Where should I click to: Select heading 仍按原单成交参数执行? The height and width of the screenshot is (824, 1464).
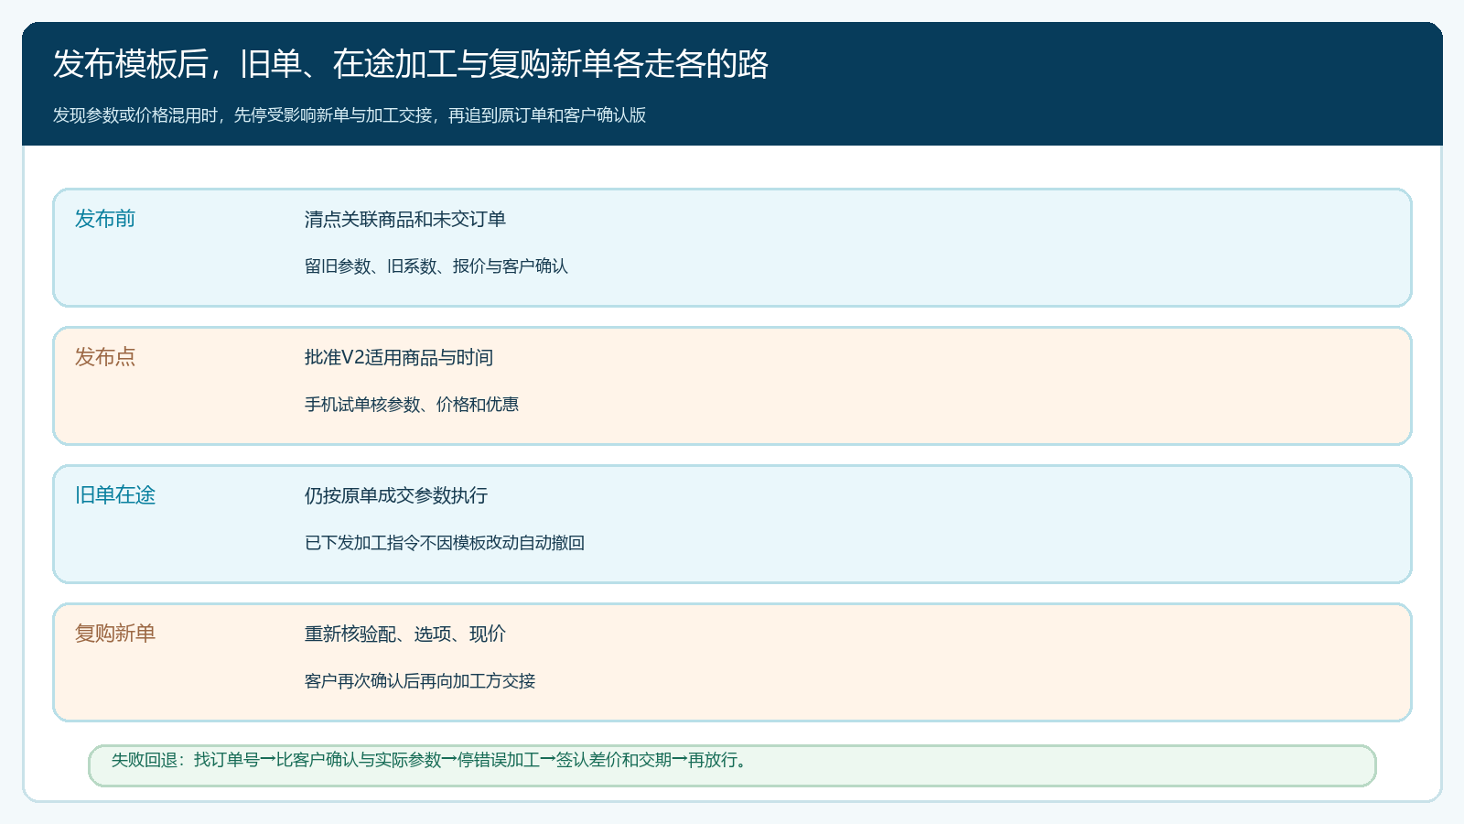[396, 495]
